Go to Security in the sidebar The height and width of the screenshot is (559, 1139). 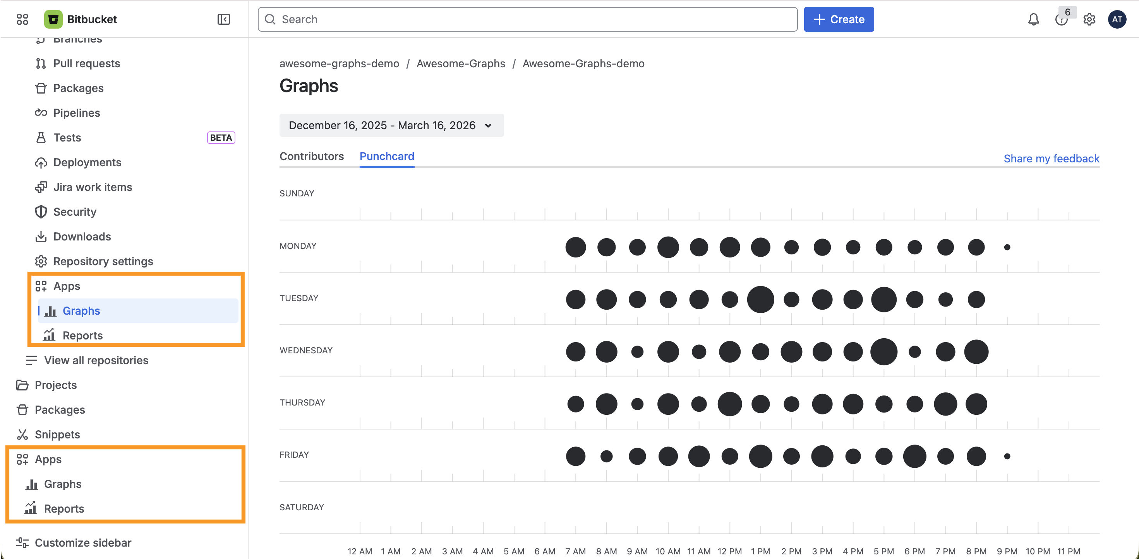[x=75, y=212]
